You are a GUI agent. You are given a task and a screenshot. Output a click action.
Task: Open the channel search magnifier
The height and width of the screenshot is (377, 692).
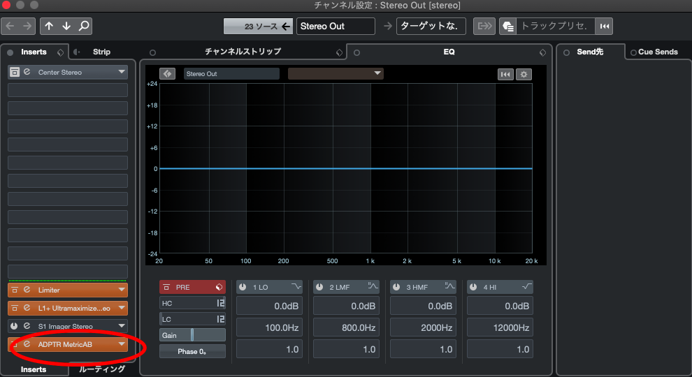pyautogui.click(x=84, y=26)
